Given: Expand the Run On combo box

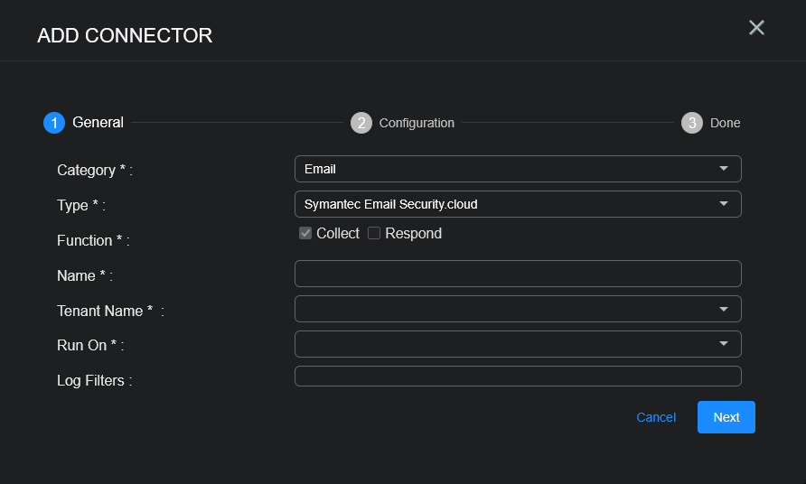Looking at the screenshot, I should tap(506, 344).
